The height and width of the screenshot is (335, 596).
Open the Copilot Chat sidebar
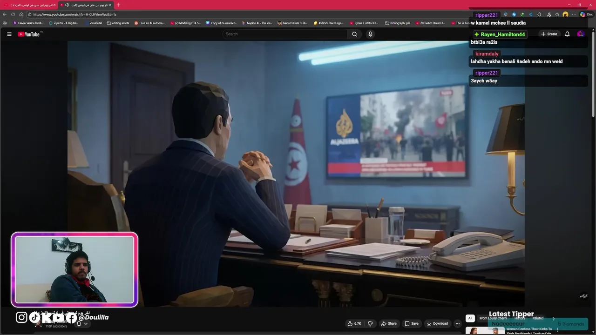tap(586, 14)
